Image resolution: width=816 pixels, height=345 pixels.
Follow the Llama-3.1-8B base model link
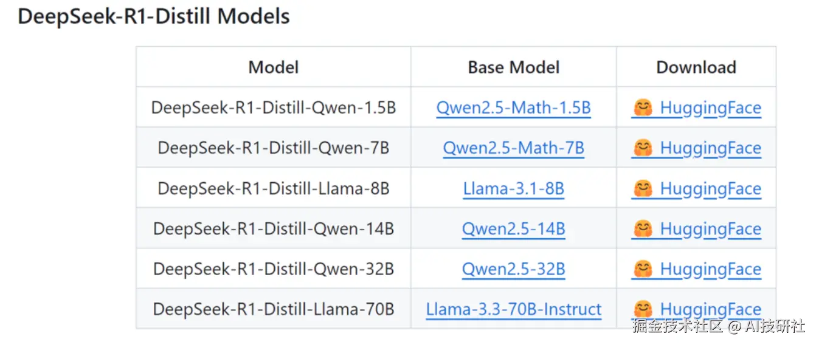513,189
